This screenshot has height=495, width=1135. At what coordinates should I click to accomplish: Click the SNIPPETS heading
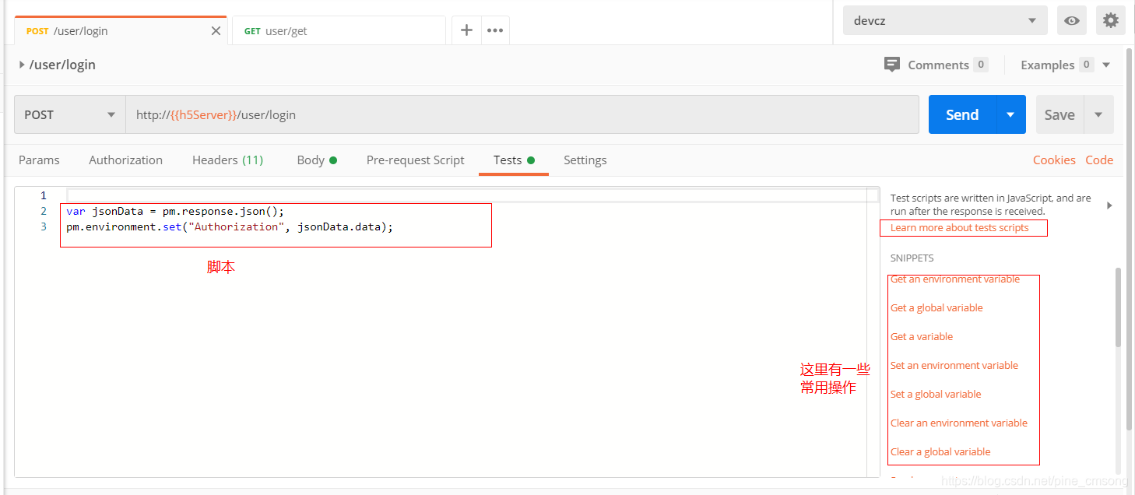point(912,258)
